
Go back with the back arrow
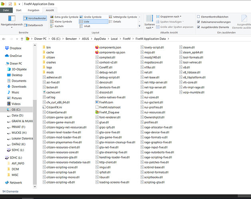point(4,39)
